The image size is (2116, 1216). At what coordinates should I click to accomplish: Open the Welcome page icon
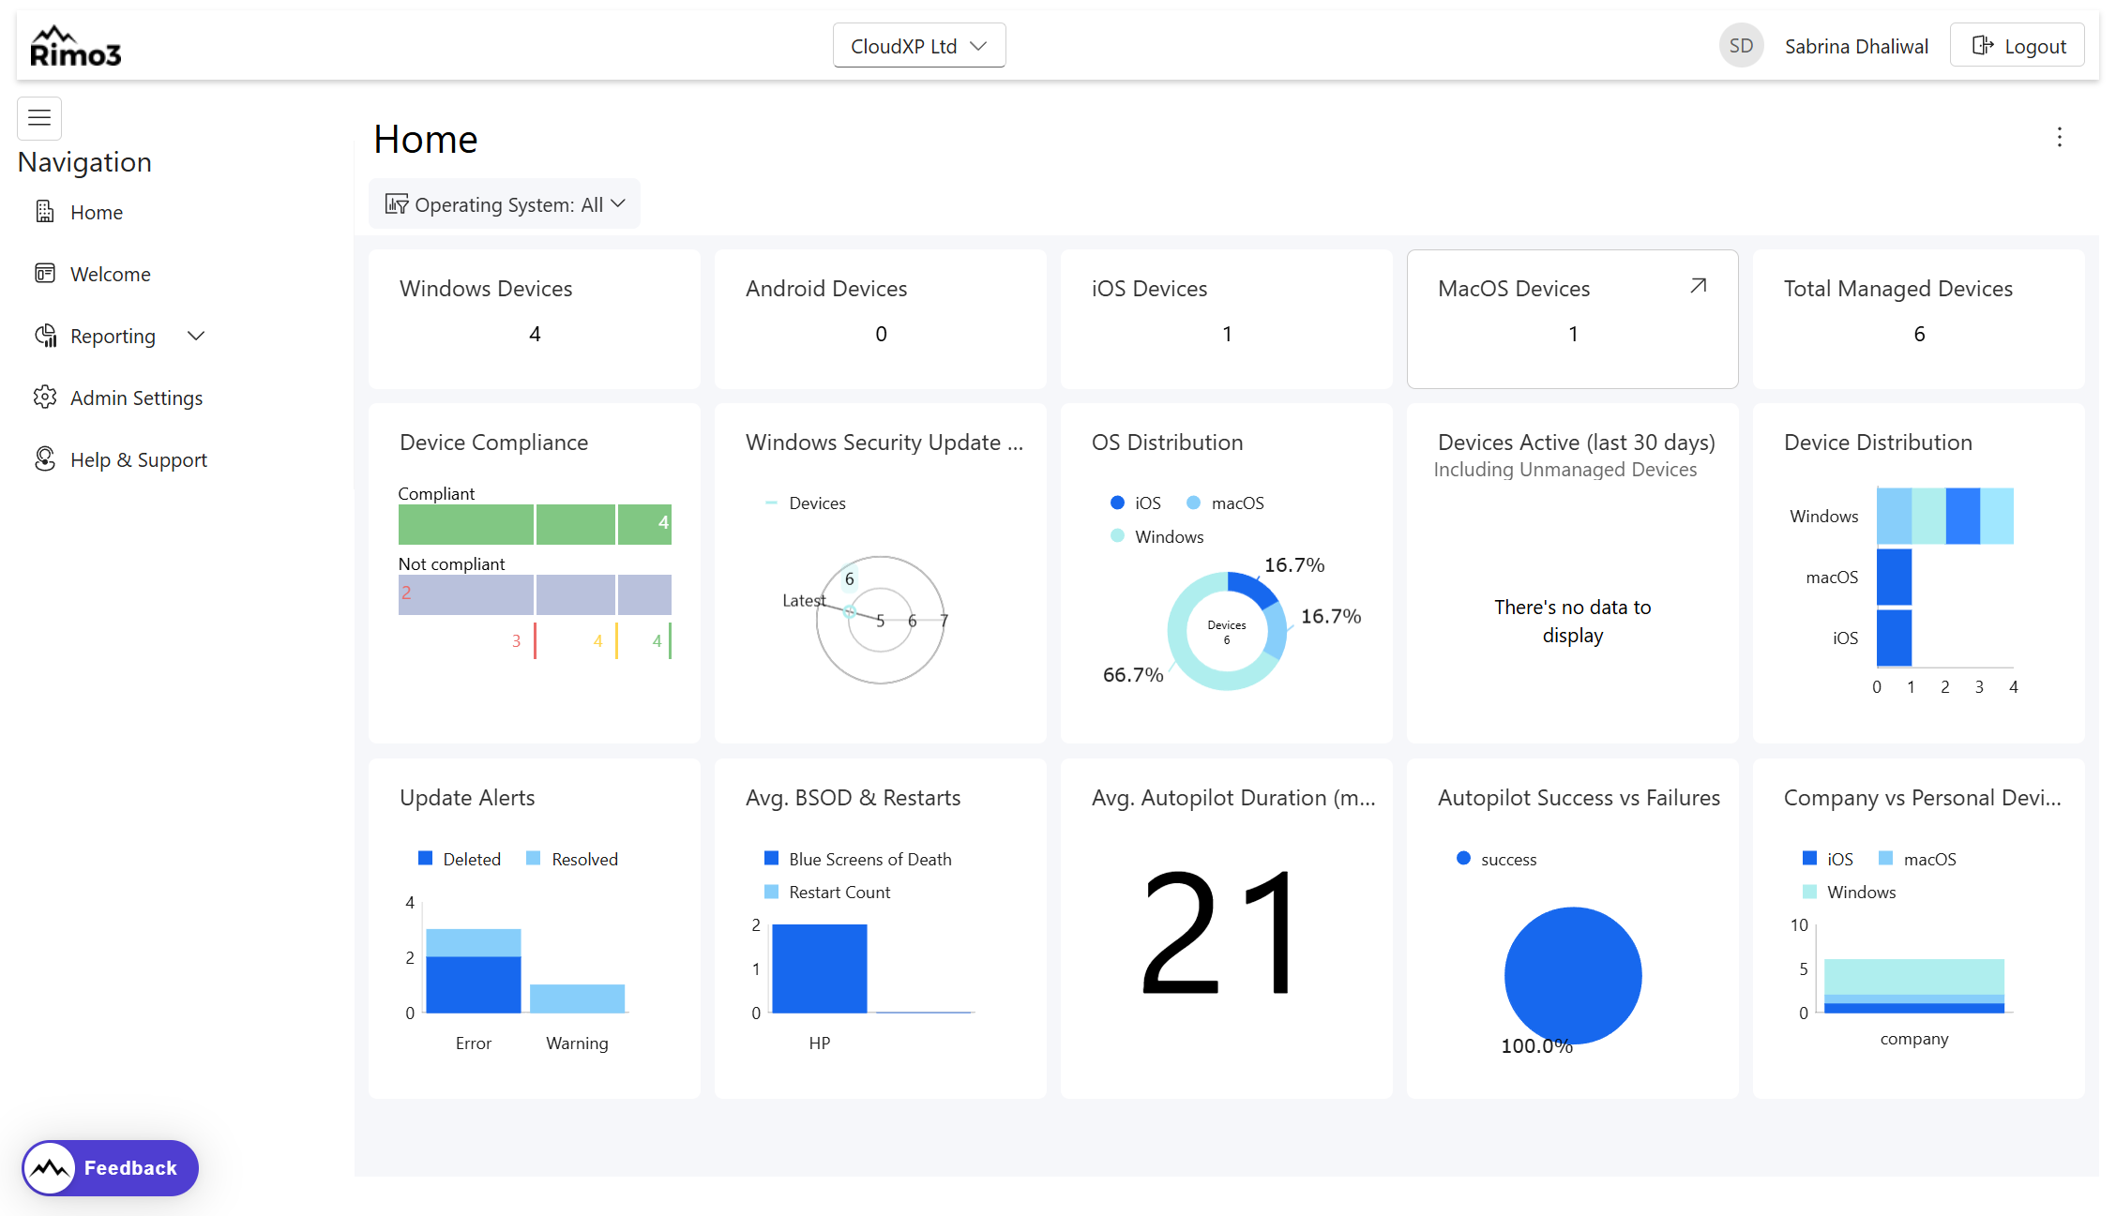(x=45, y=273)
